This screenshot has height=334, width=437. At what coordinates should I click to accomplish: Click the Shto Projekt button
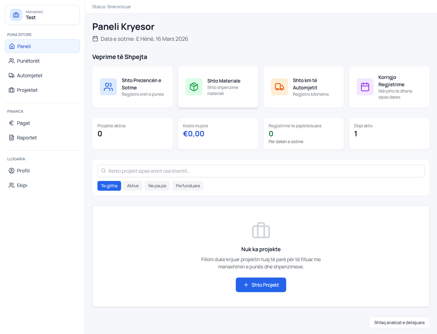pyautogui.click(x=261, y=285)
